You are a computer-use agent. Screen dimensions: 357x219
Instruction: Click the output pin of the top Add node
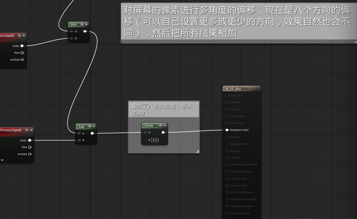point(85,31)
